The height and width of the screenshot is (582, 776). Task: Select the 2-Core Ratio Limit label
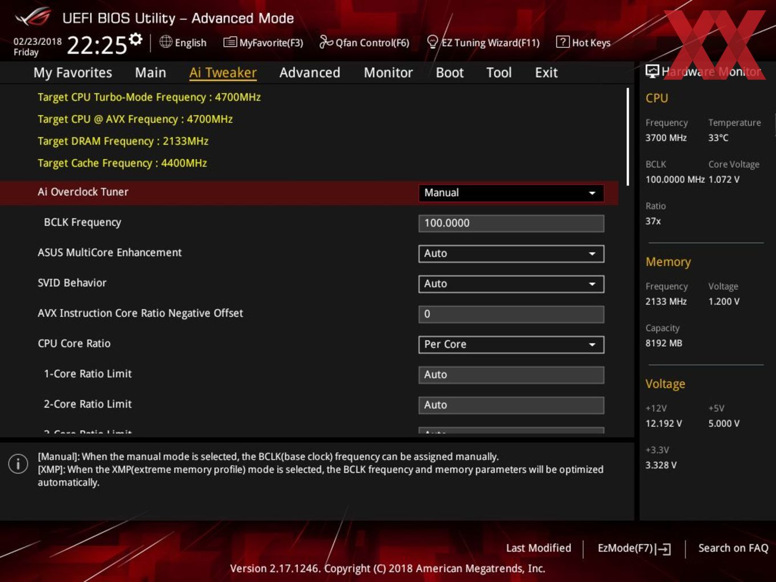coord(88,403)
